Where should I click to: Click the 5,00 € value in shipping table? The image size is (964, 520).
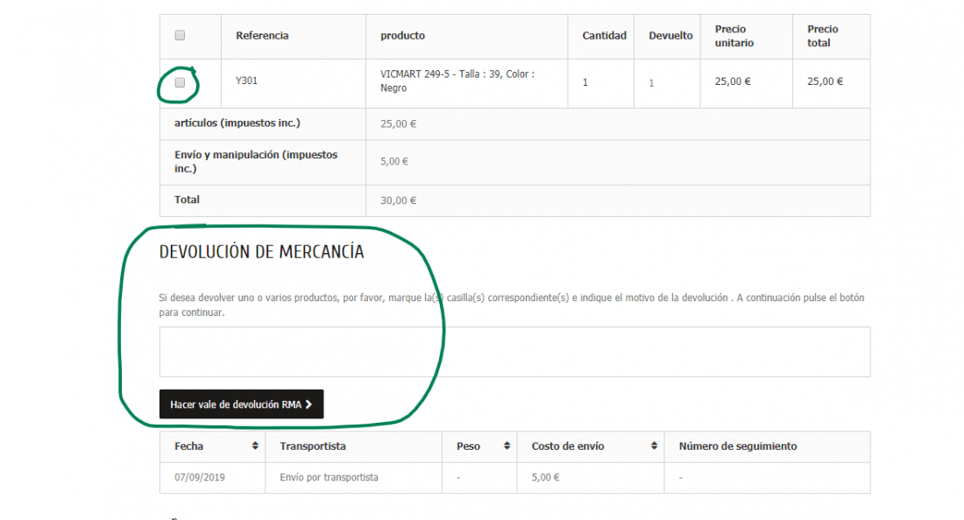pos(545,477)
